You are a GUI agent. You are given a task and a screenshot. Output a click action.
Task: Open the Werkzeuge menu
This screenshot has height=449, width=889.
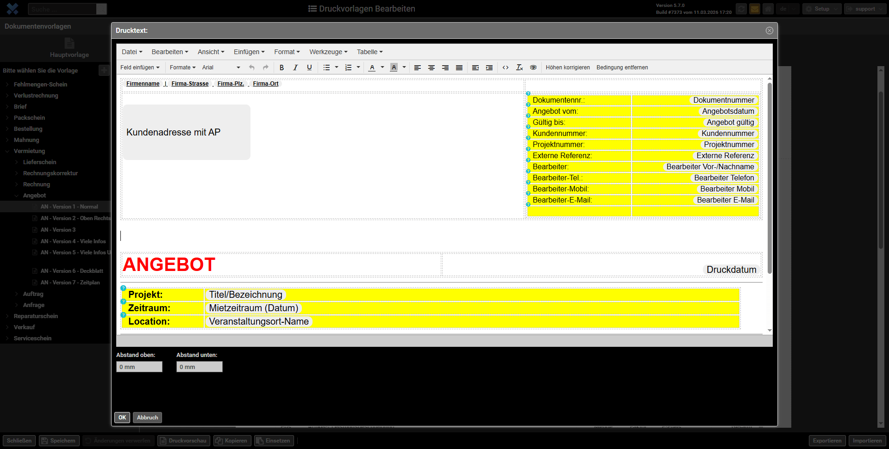(328, 52)
